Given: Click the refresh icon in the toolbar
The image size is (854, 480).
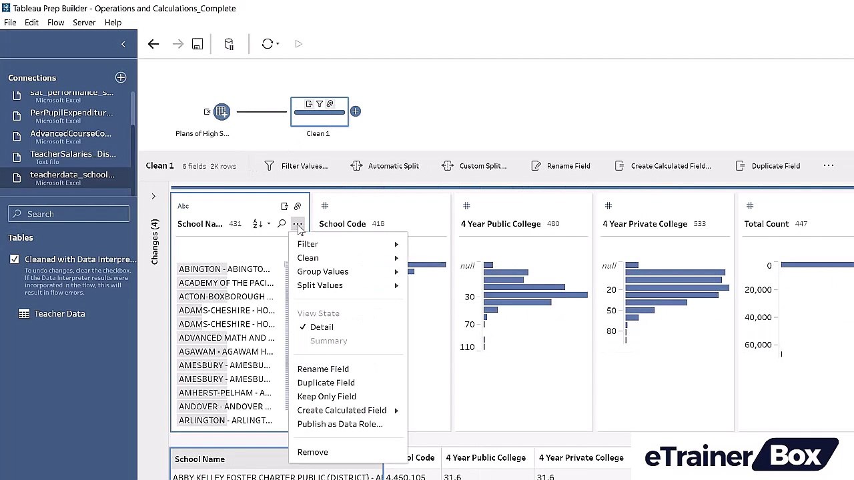Looking at the screenshot, I should 267,44.
